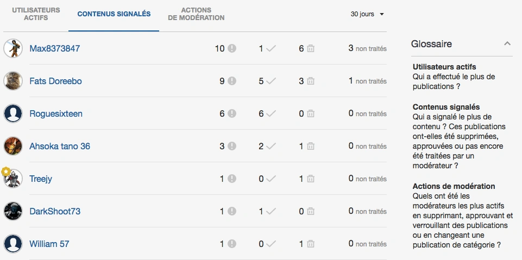522x260 pixels.
Task: Click the alert icon in Roguesixteen's row
Action: point(232,114)
